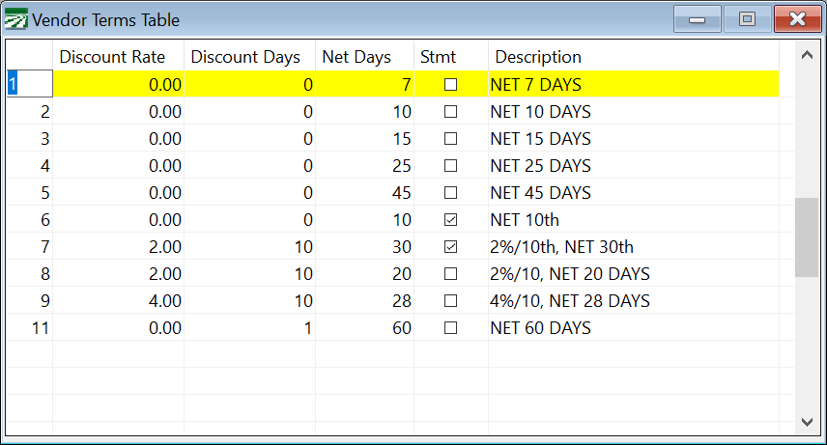The width and height of the screenshot is (827, 445).
Task: Click the Vendor Terms Table app icon
Action: point(15,19)
